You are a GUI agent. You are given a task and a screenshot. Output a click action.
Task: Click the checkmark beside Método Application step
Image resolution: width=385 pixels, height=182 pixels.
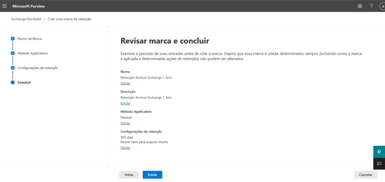click(x=13, y=53)
